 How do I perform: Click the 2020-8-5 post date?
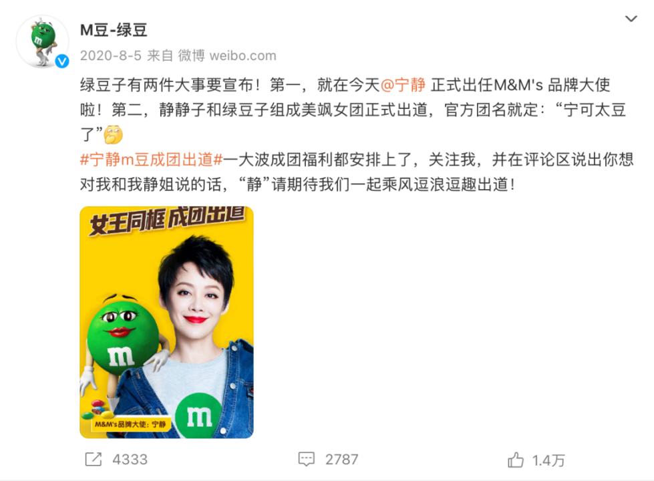pos(110,55)
